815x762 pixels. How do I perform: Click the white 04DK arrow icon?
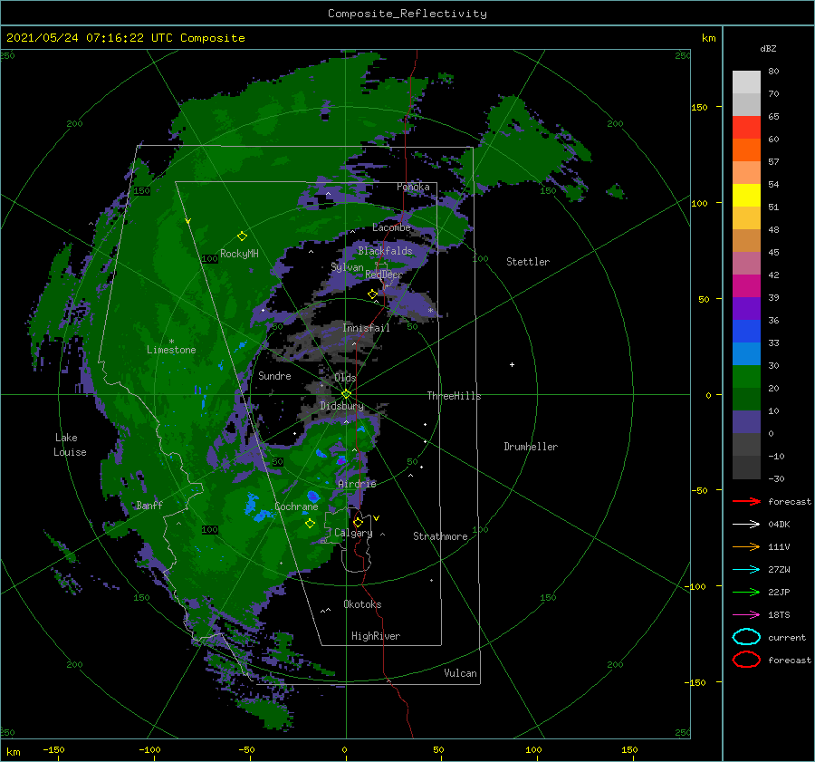pos(746,524)
